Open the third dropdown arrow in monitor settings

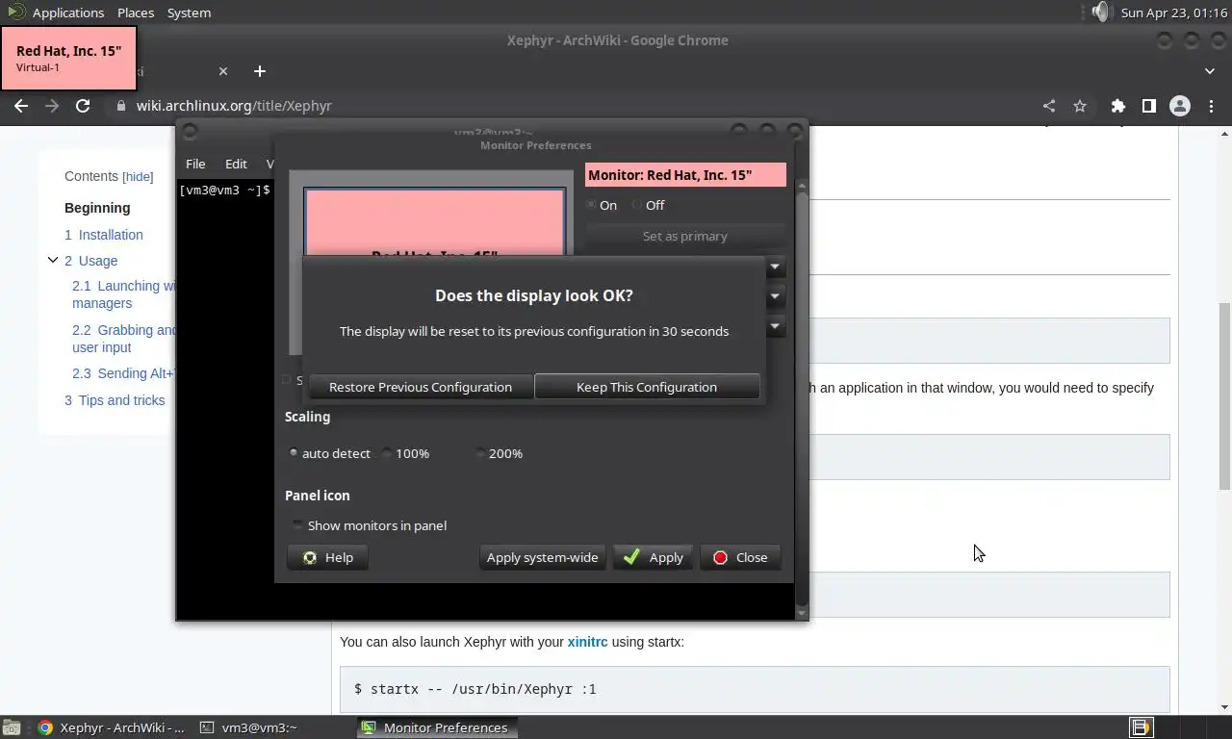pyautogui.click(x=775, y=326)
